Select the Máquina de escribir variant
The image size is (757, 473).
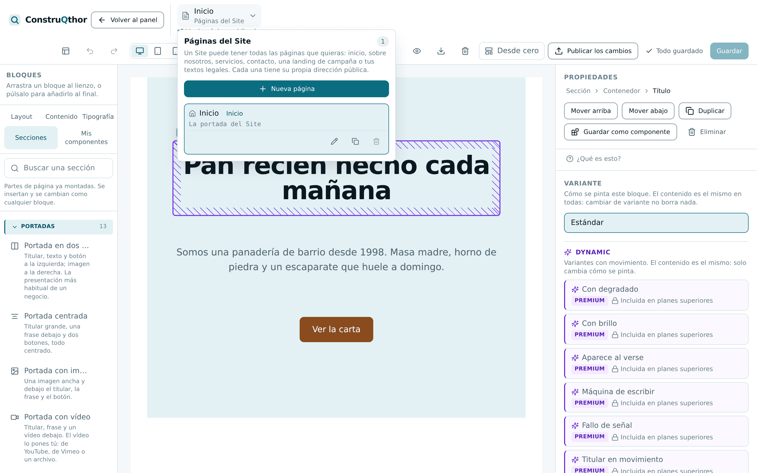[x=656, y=397]
